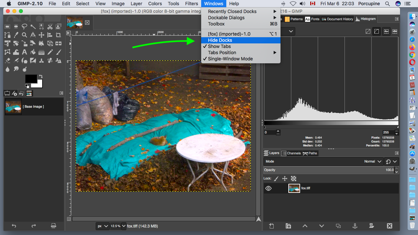Open the Filters menu
The image size is (418, 235).
191,4
